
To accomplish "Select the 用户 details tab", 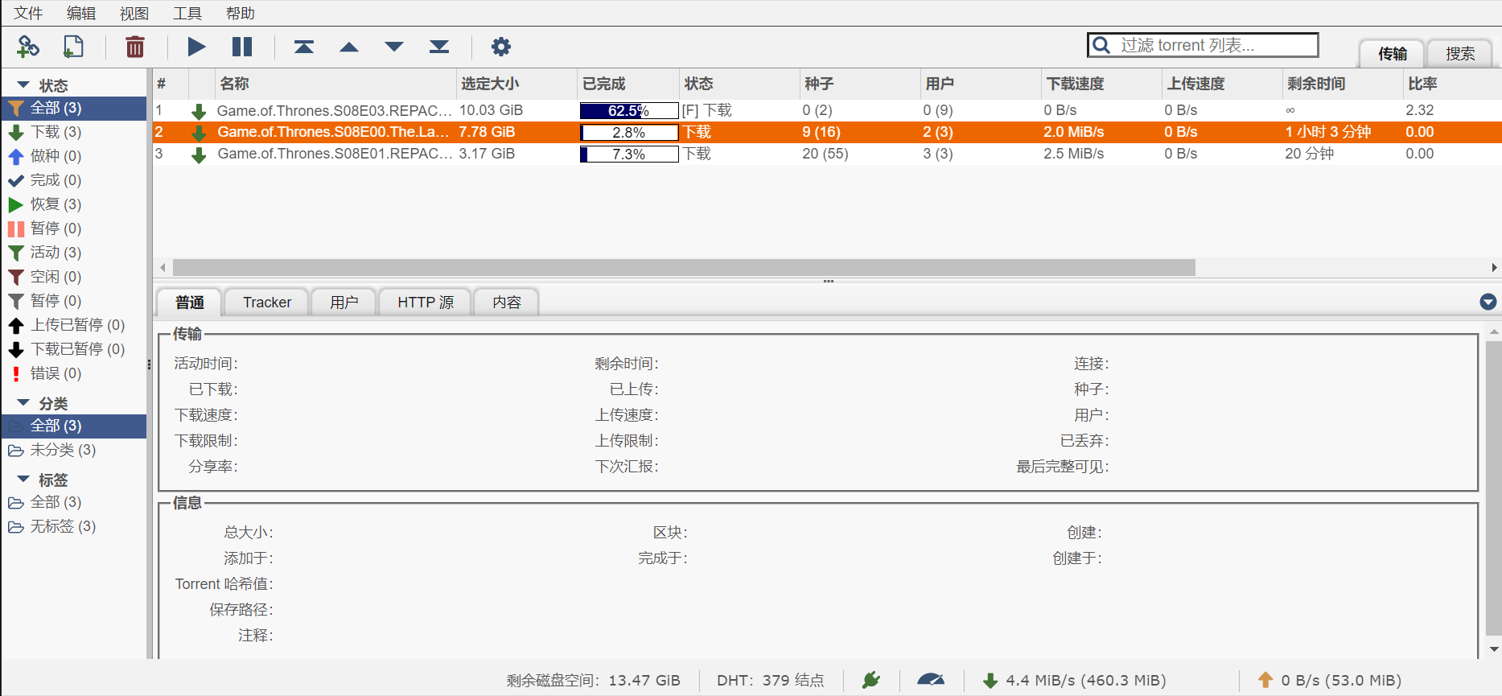I will coord(344,302).
